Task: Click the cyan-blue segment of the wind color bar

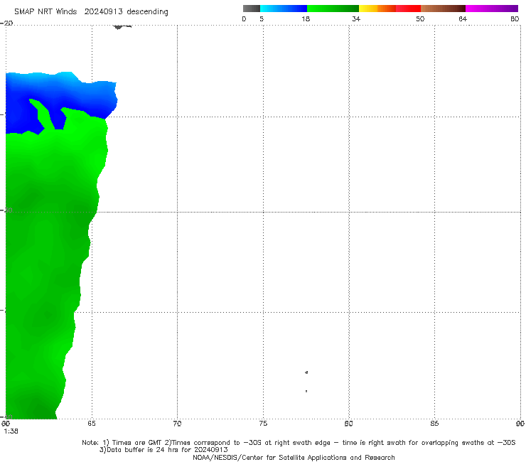Action: [x=284, y=9]
